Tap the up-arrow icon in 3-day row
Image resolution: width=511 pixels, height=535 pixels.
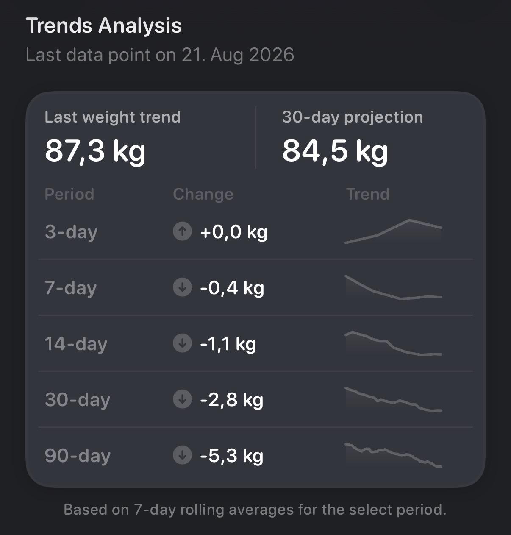tap(182, 231)
